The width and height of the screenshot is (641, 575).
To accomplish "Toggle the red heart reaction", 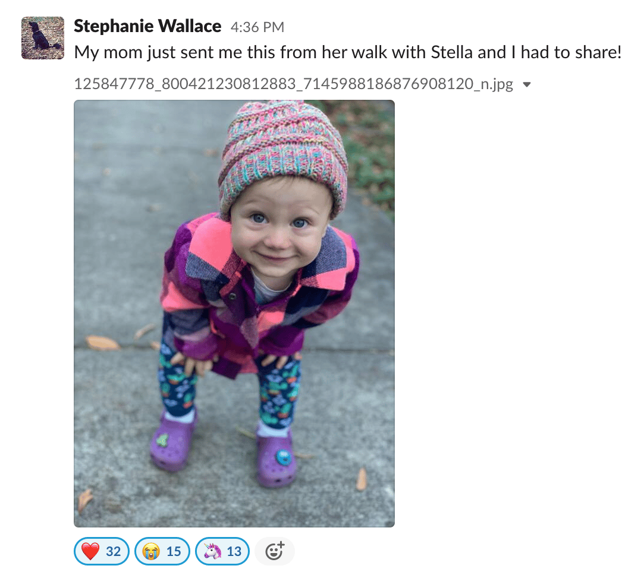I will tap(100, 552).
